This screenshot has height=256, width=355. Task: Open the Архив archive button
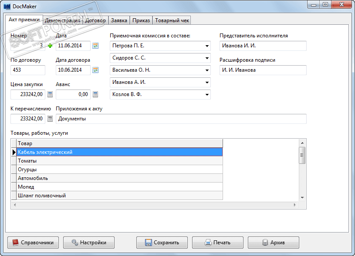click(273, 243)
